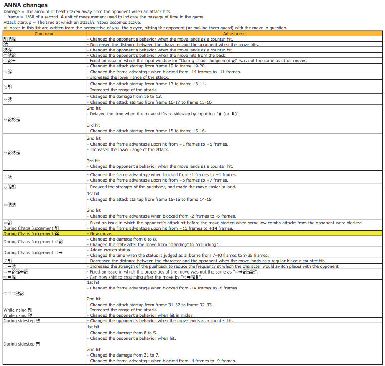Select the "airborne from 7-40 frames to 8-35 frames" line

coord(178,255)
